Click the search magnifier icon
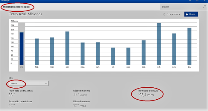The image size is (208, 111). pyautogui.click(x=204, y=7)
